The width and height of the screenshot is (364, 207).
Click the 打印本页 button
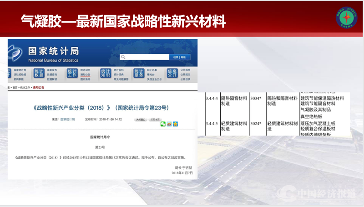[x=155, y=120]
